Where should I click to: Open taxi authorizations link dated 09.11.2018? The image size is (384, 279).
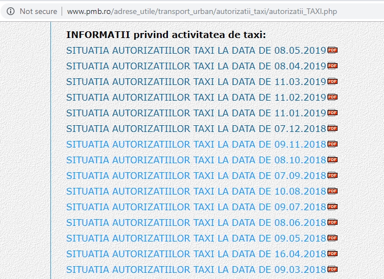pyautogui.click(x=196, y=144)
